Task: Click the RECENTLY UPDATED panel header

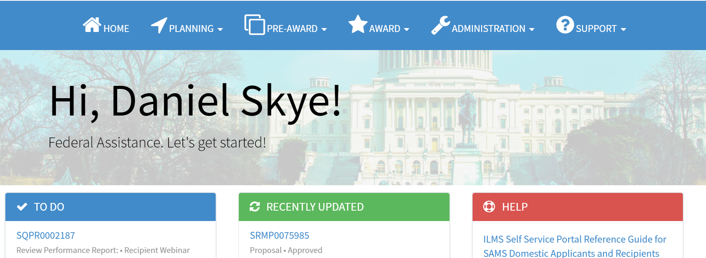Action: 344,207
